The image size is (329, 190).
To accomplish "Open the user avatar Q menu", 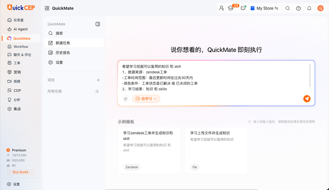I will click(x=320, y=8).
